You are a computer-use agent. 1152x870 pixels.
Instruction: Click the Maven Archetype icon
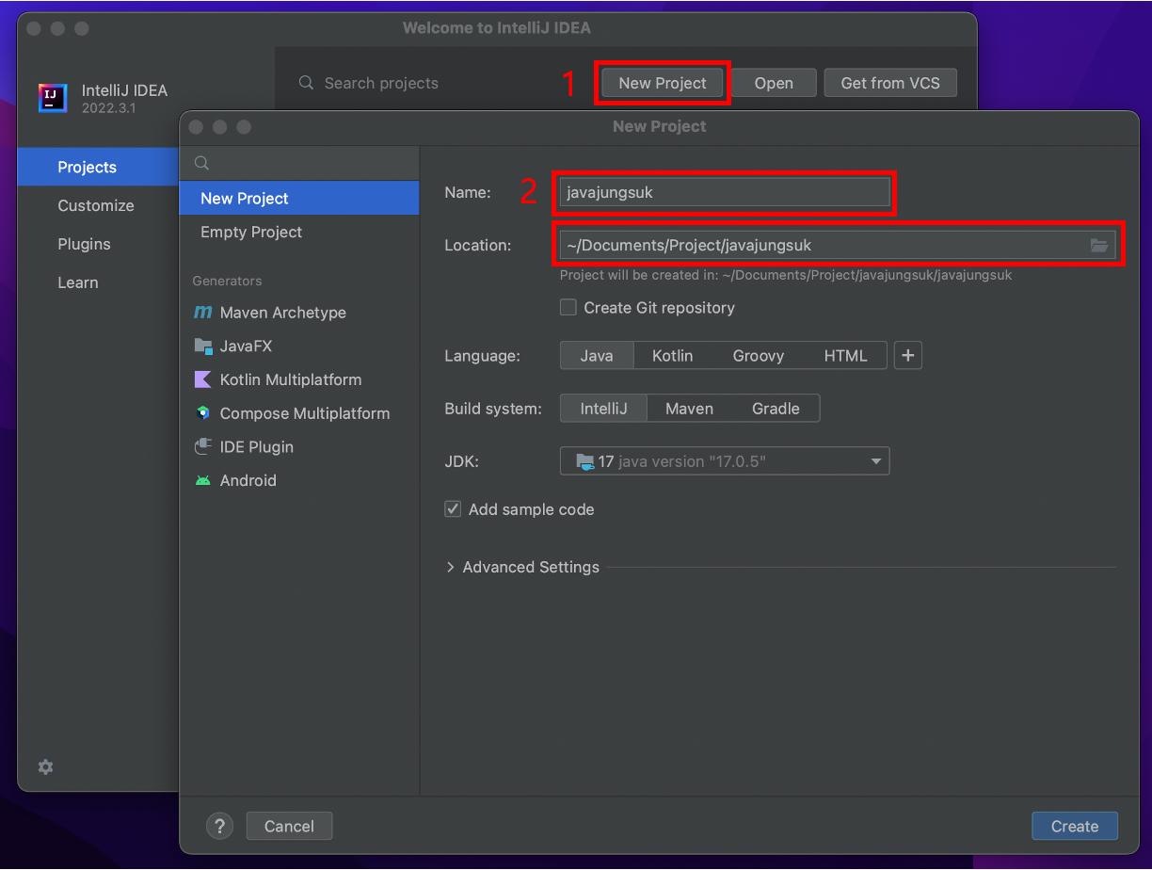tap(202, 313)
